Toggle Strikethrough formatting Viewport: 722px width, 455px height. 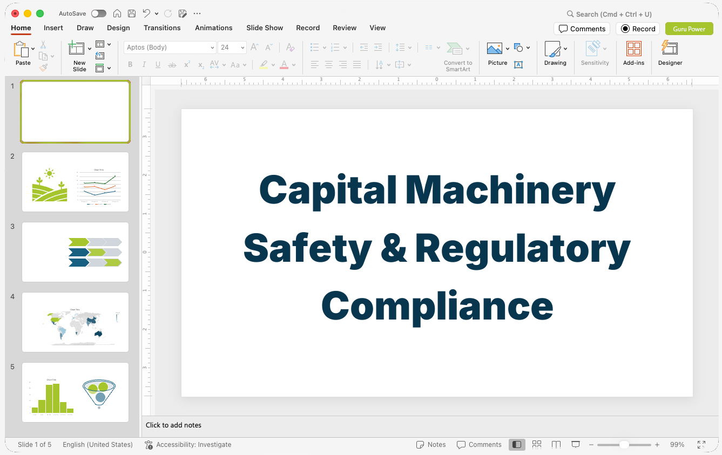(x=172, y=65)
